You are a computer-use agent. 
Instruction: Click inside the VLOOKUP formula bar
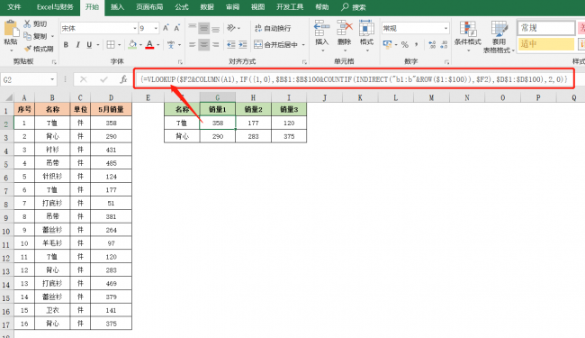point(354,79)
